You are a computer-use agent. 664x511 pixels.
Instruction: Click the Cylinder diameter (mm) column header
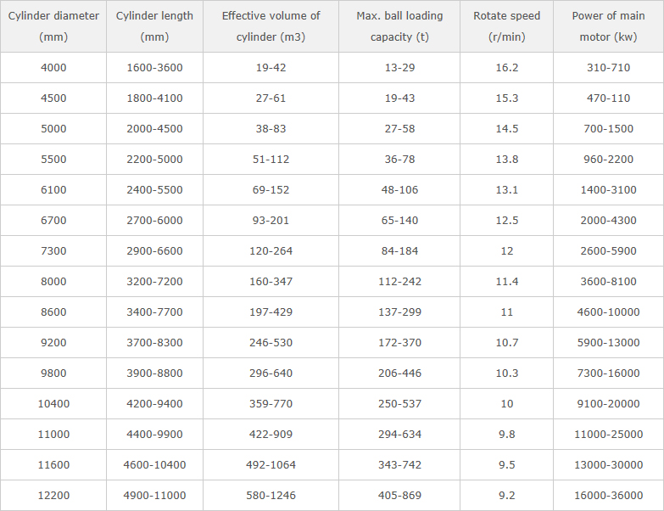coord(53,26)
